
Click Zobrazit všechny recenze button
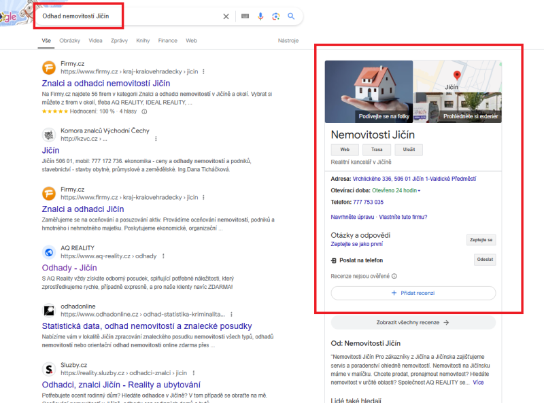(x=413, y=323)
